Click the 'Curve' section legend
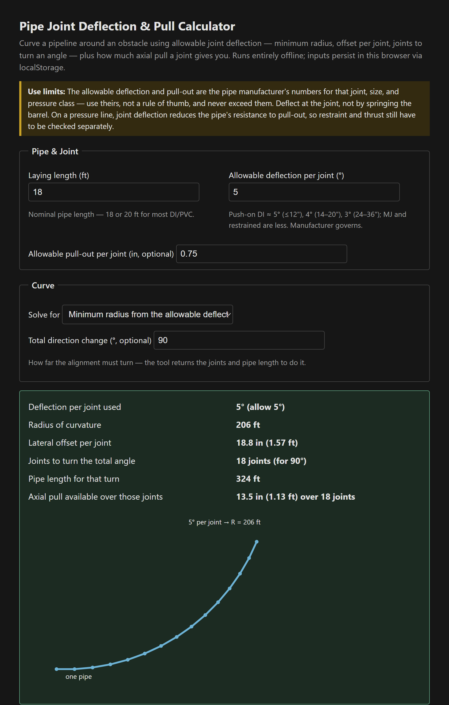This screenshot has width=449, height=705. pyautogui.click(x=43, y=285)
